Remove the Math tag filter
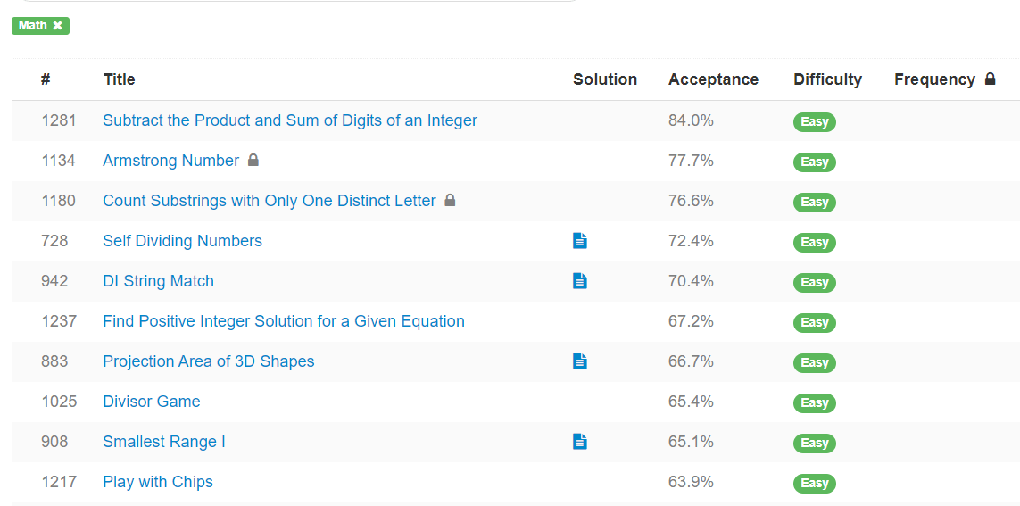 coord(57,25)
